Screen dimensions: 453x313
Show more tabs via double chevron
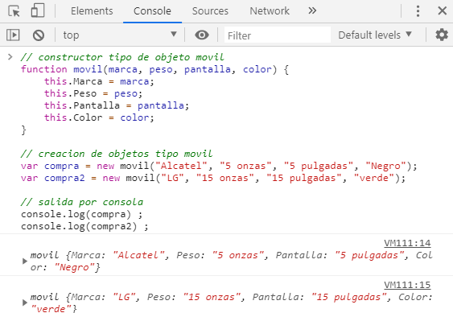click(312, 11)
